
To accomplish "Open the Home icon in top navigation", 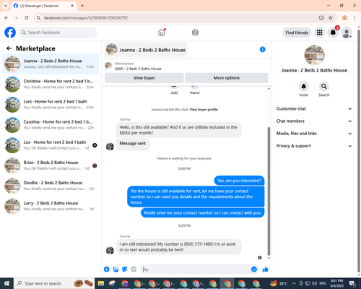I will coord(162,33).
